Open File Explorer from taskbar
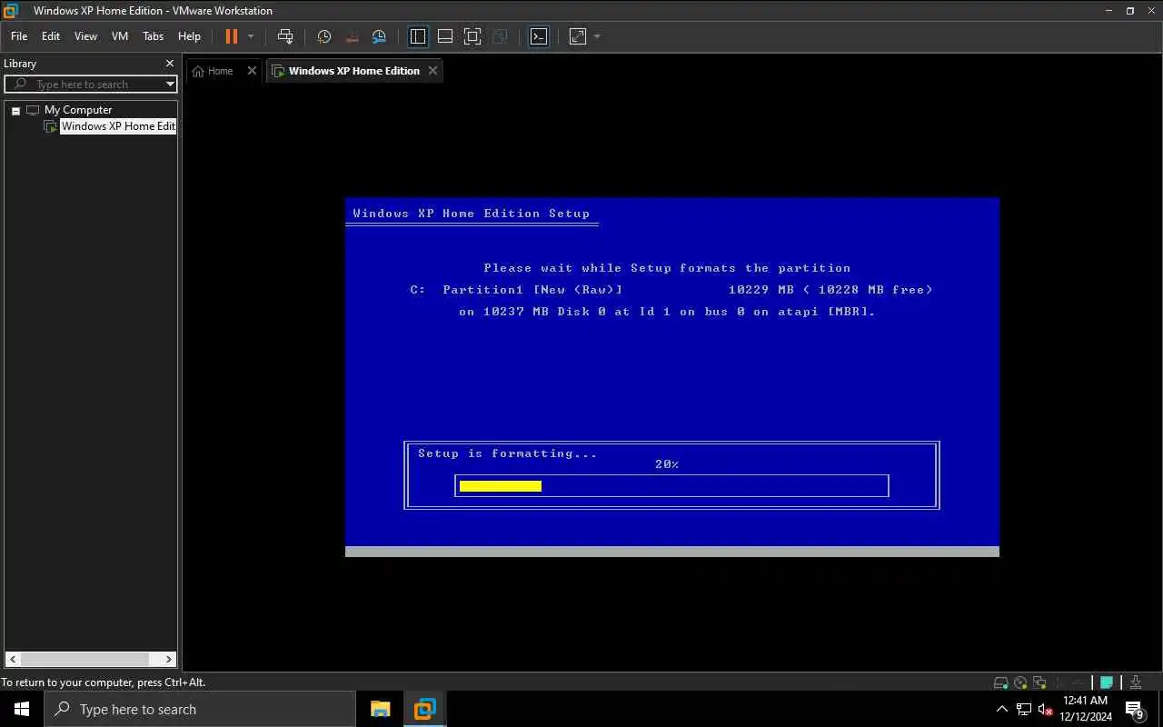Screen dimensions: 1163x727 coord(380,709)
